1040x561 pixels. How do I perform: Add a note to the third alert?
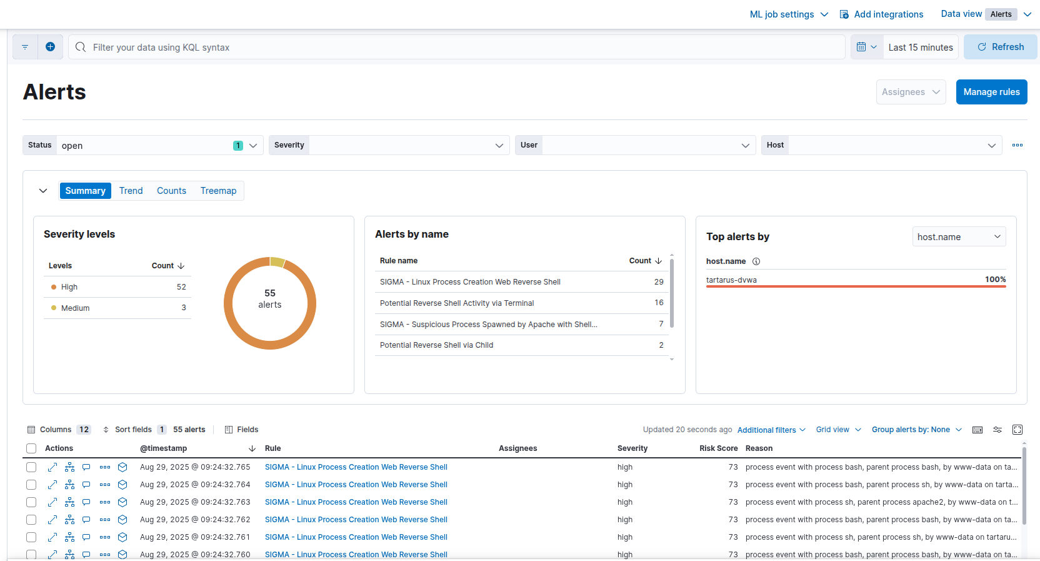pyautogui.click(x=87, y=502)
